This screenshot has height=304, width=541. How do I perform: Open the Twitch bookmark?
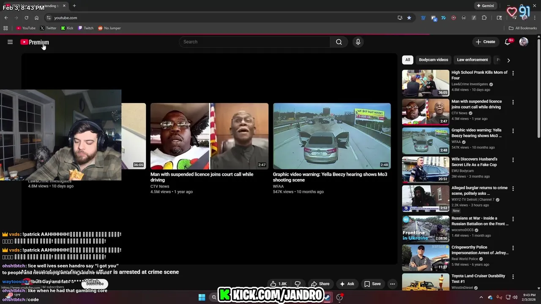coord(86,28)
